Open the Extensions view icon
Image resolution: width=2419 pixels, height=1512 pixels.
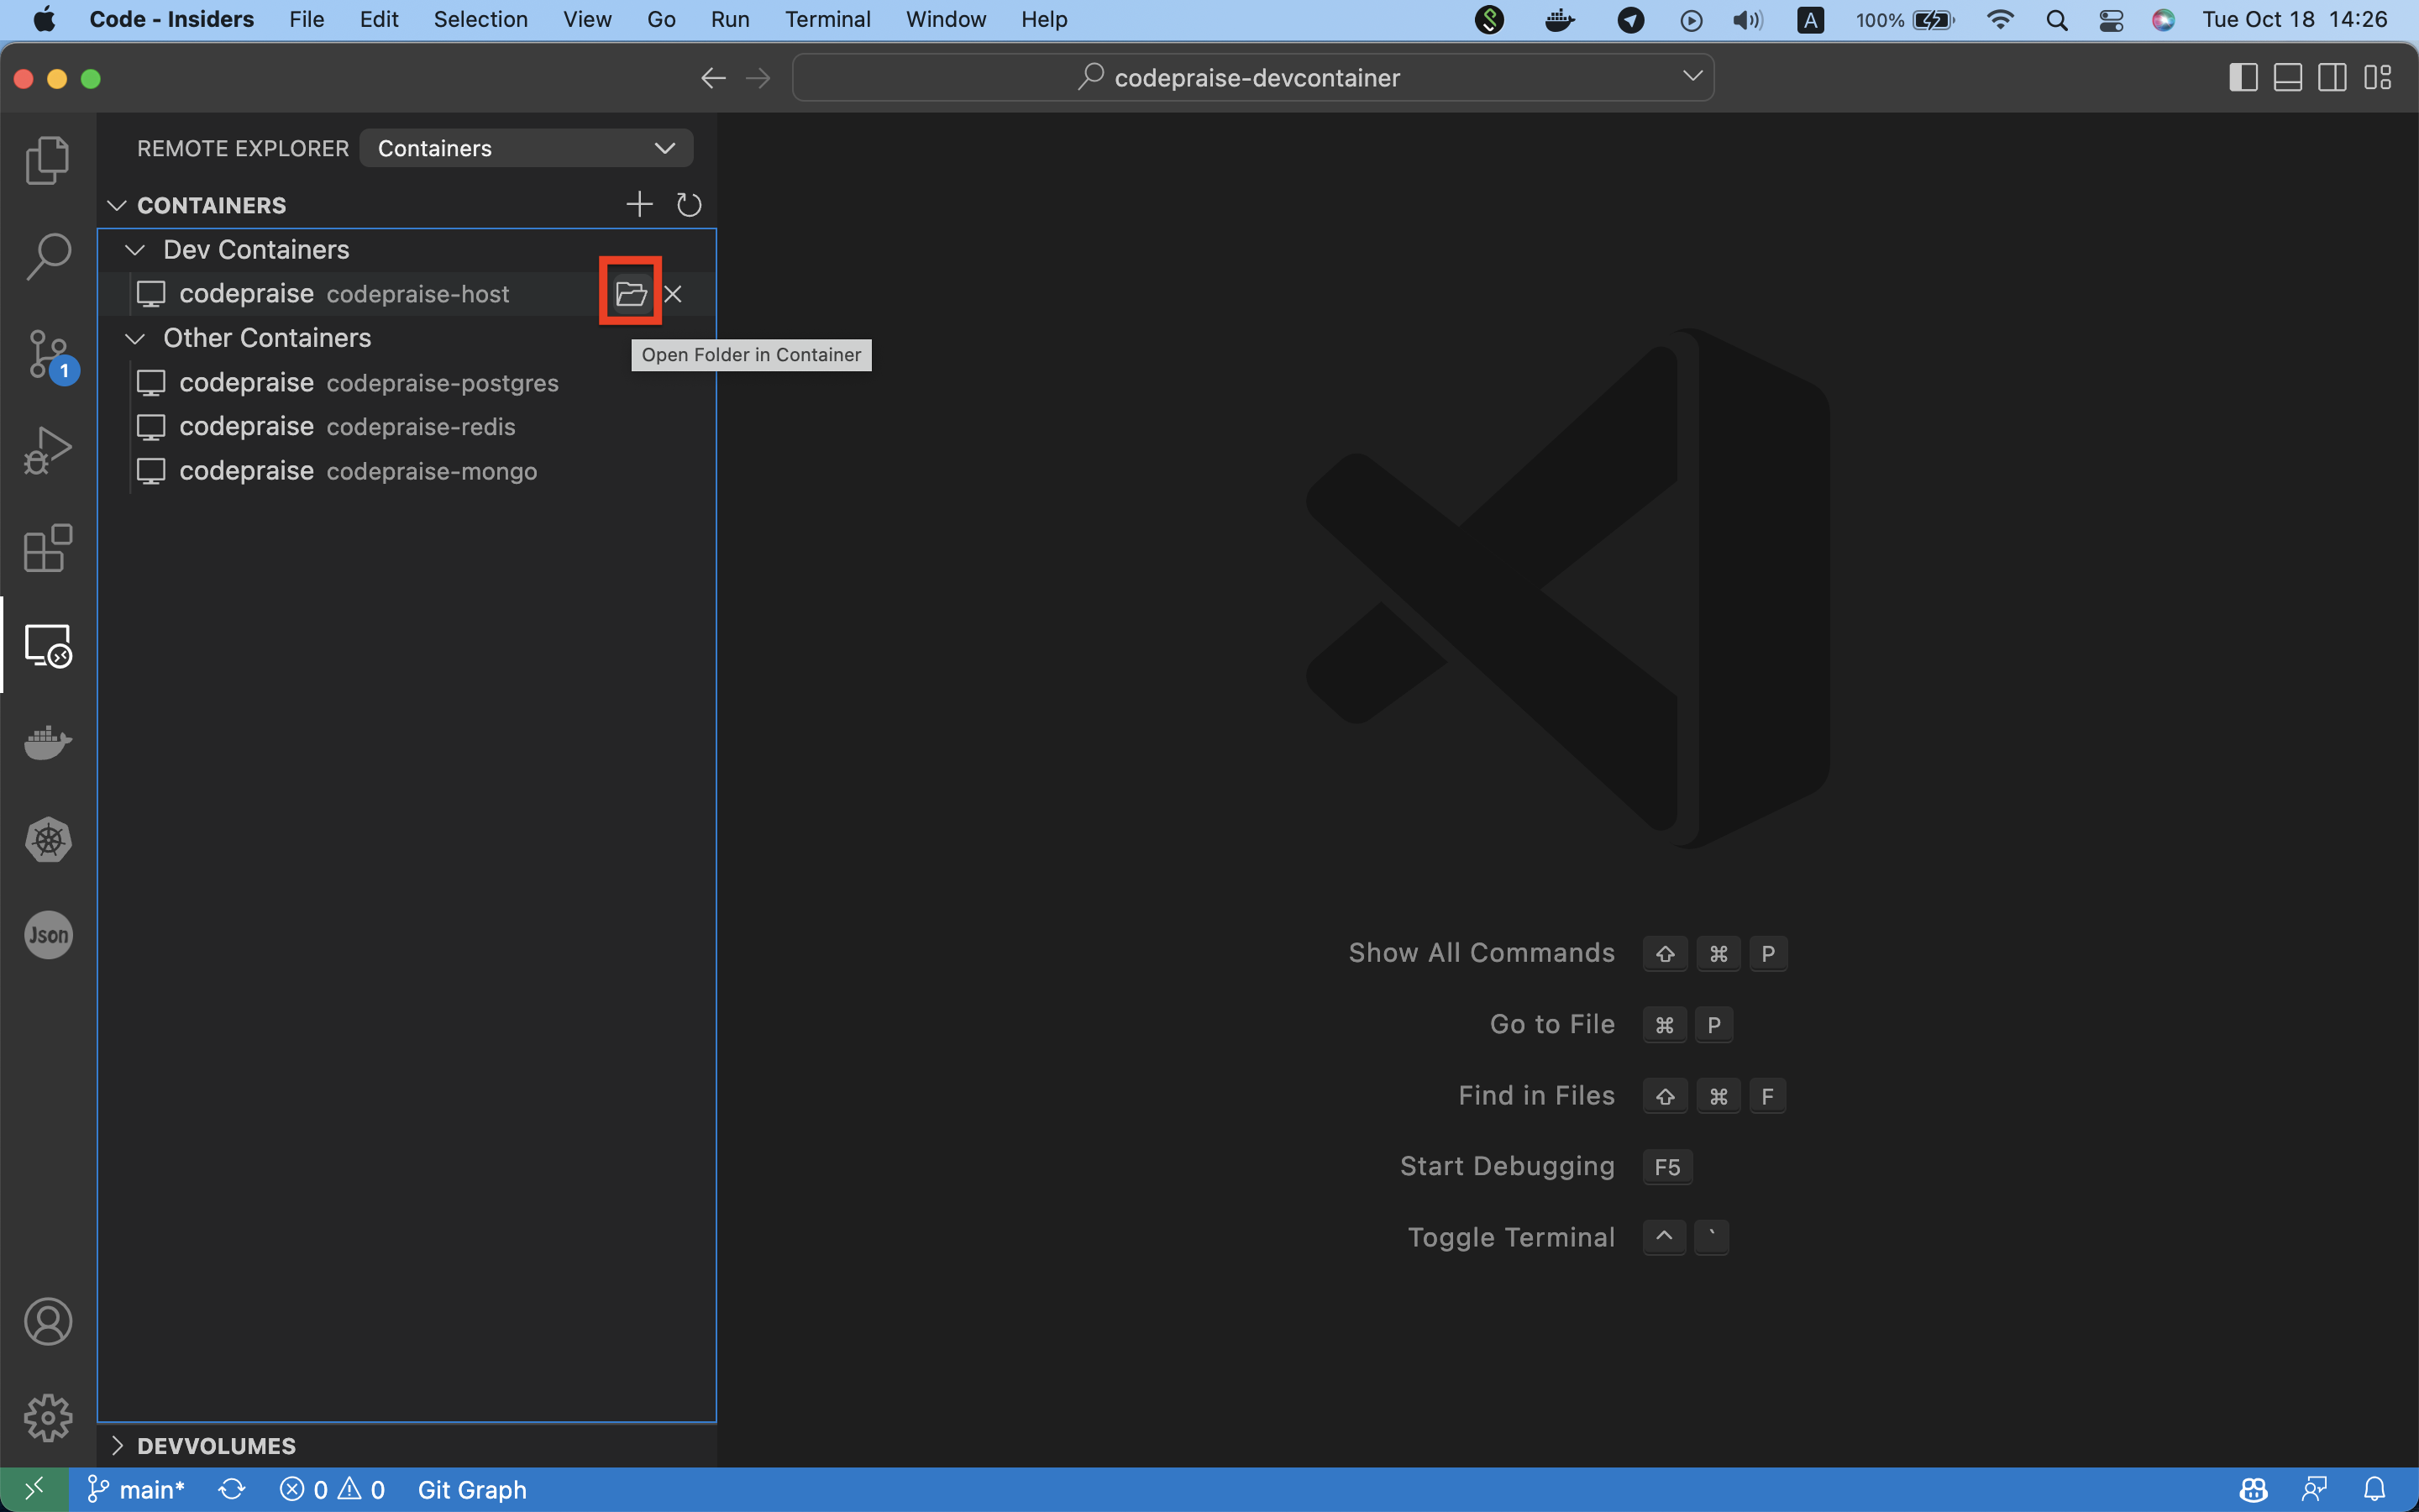(x=47, y=548)
